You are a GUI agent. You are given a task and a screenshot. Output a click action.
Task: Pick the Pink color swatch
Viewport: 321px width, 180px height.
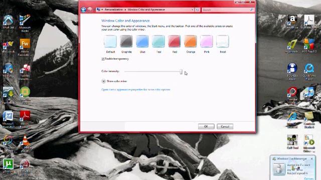(x=207, y=41)
